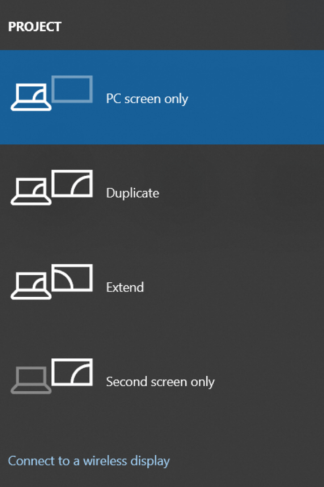Click the laptop icon beside PC screen only
324x487 pixels.
pyautogui.click(x=31, y=97)
